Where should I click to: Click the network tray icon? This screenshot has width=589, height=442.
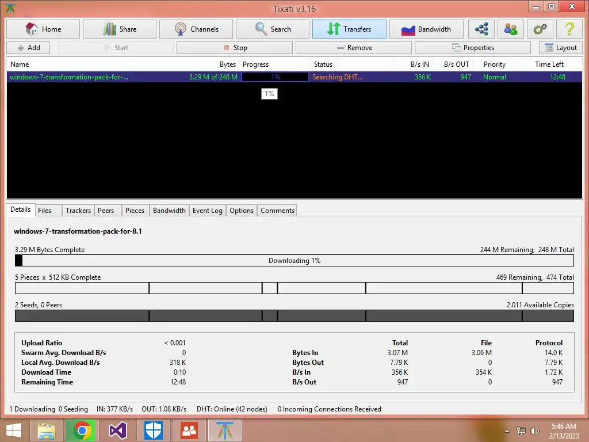coord(521,430)
